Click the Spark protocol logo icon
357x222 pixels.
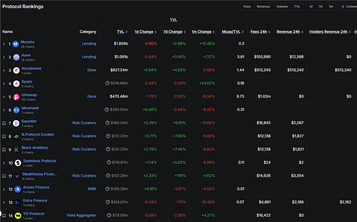coord(16,84)
